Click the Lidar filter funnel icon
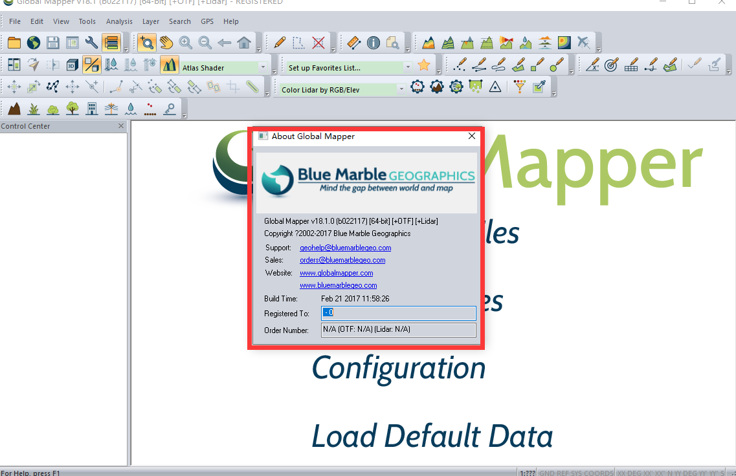Image resolution: width=736 pixels, height=476 pixels. 519,87
